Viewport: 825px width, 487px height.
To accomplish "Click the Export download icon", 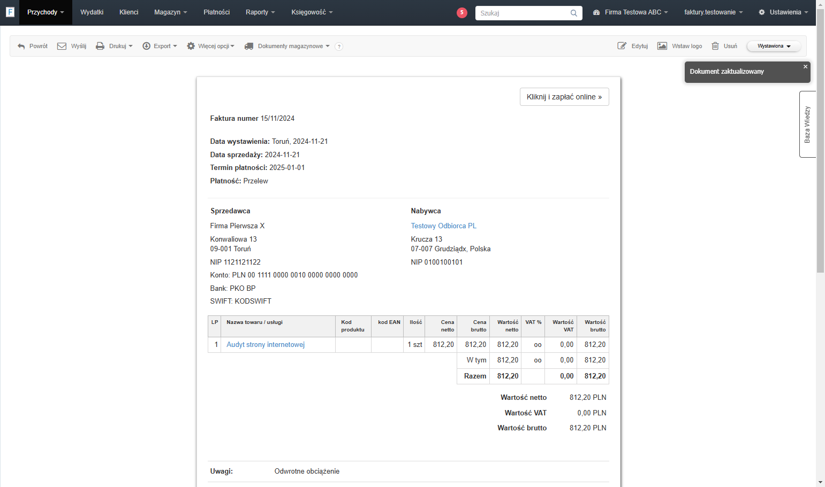I will (146, 47).
